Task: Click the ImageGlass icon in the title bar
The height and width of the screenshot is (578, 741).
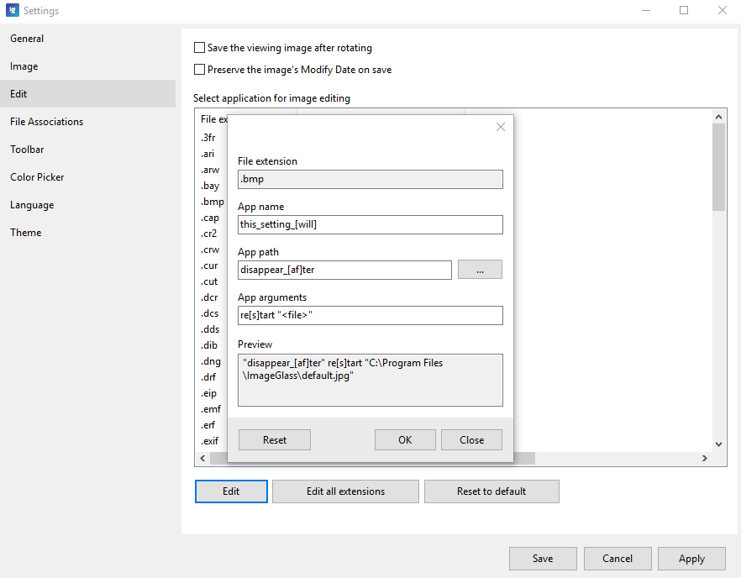Action: click(x=13, y=10)
